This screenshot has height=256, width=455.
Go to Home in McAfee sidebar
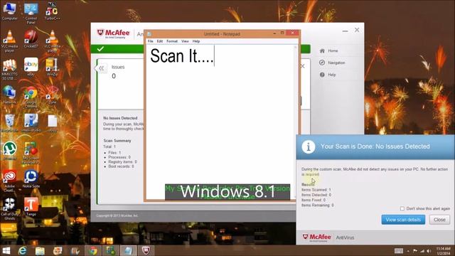click(329, 50)
